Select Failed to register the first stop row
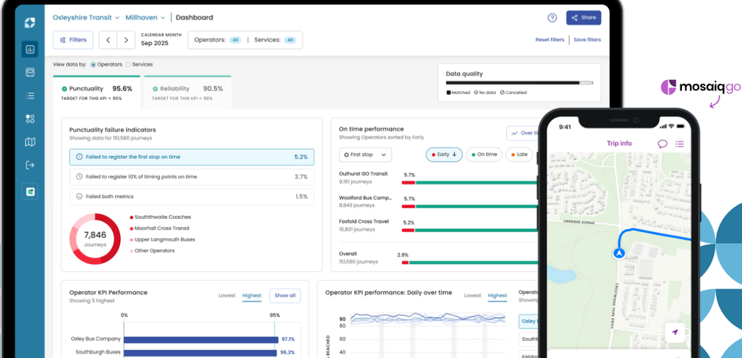742x358 pixels. (x=191, y=157)
